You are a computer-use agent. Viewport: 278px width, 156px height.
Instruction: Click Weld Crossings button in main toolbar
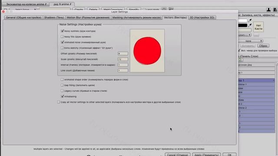click(113, 10)
